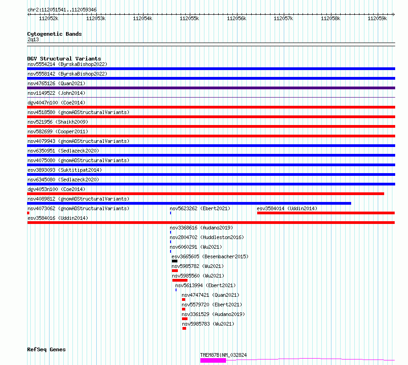408x365 pixels.
Task: Select nsv4079943 (gnomADStructuralVariants) text
Action: pos(78,141)
